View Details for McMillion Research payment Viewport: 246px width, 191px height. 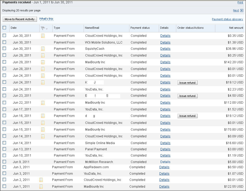(165, 162)
